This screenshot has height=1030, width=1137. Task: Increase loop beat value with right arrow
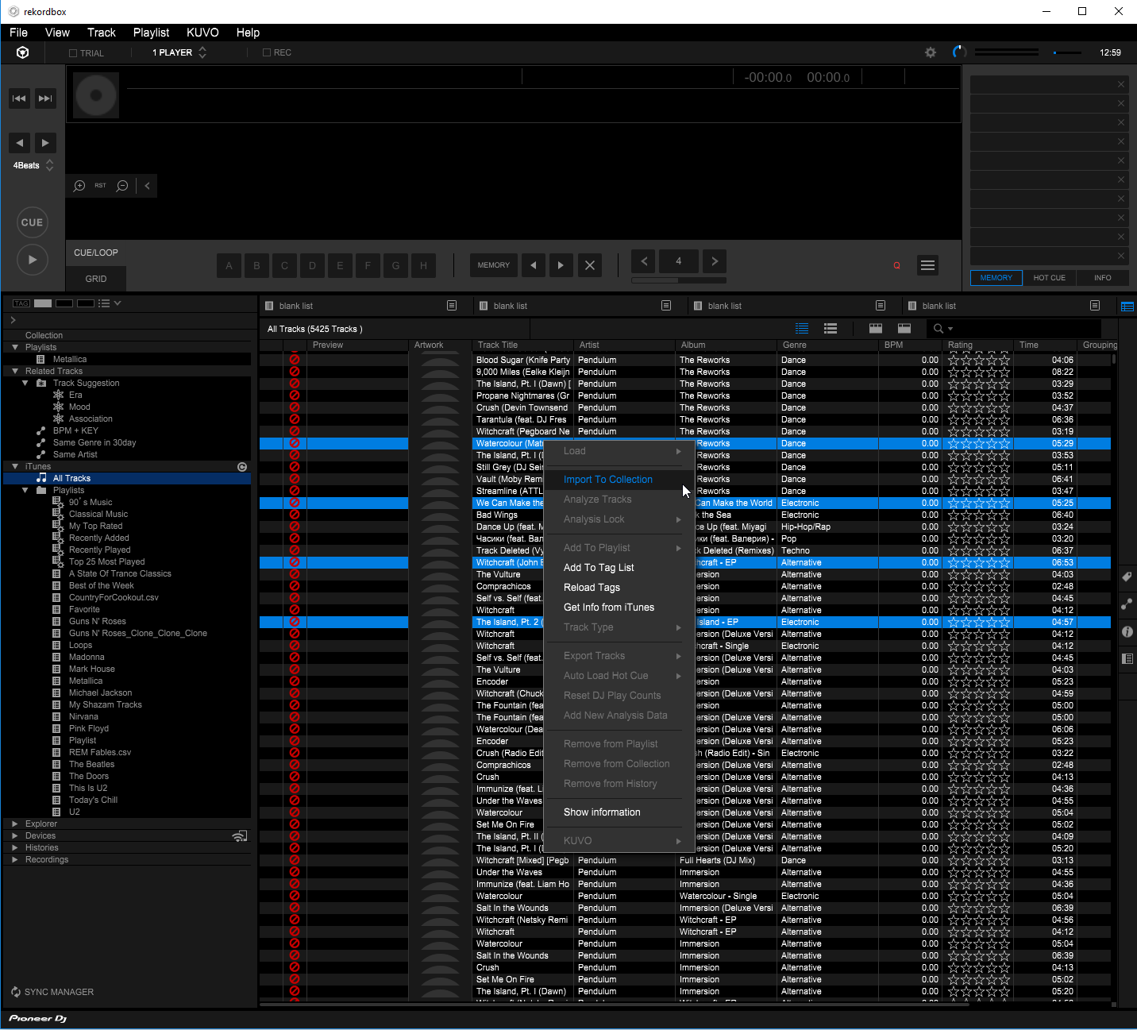[715, 261]
